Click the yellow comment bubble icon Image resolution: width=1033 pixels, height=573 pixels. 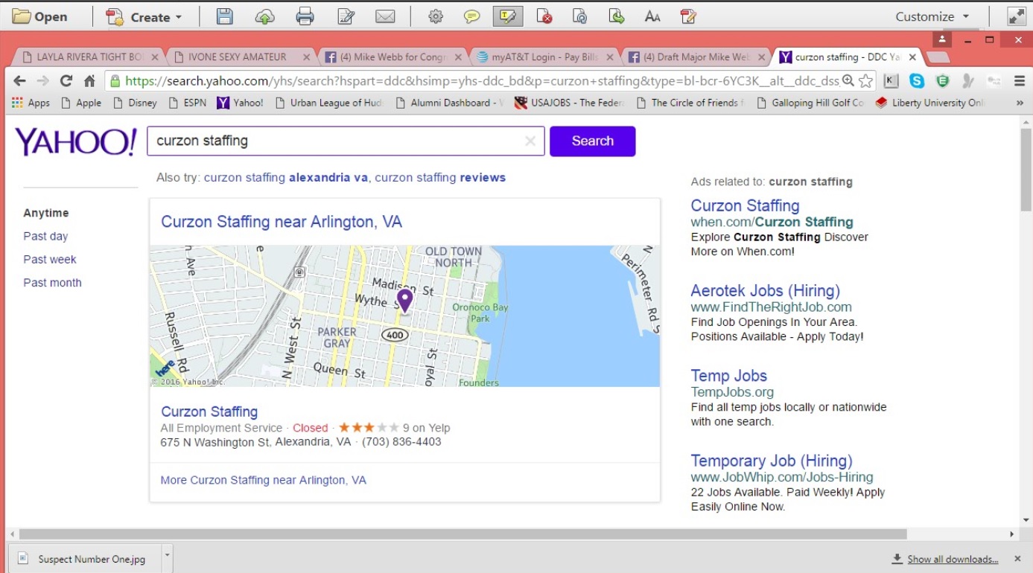click(x=471, y=16)
